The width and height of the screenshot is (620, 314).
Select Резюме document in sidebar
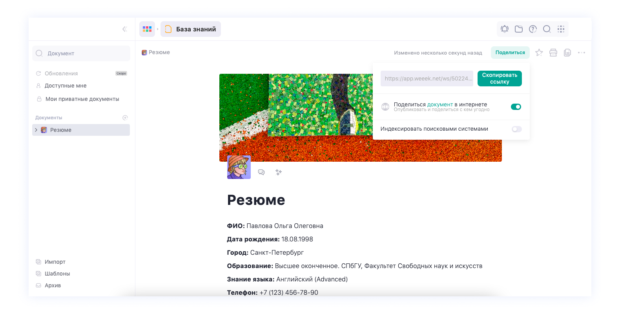[81, 130]
